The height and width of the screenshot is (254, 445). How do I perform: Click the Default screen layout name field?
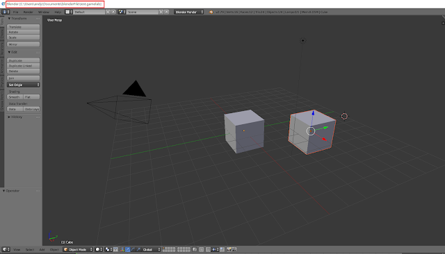pyautogui.click(x=90, y=12)
